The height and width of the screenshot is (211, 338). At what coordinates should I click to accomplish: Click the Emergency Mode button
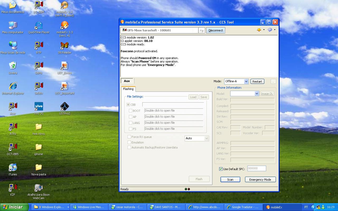point(260,180)
